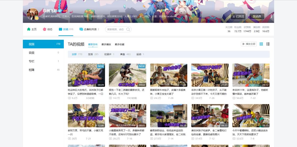Click the 非洲飞哥 profile avatar
Viewport: 297px width, 147px height.
pos(33,14)
